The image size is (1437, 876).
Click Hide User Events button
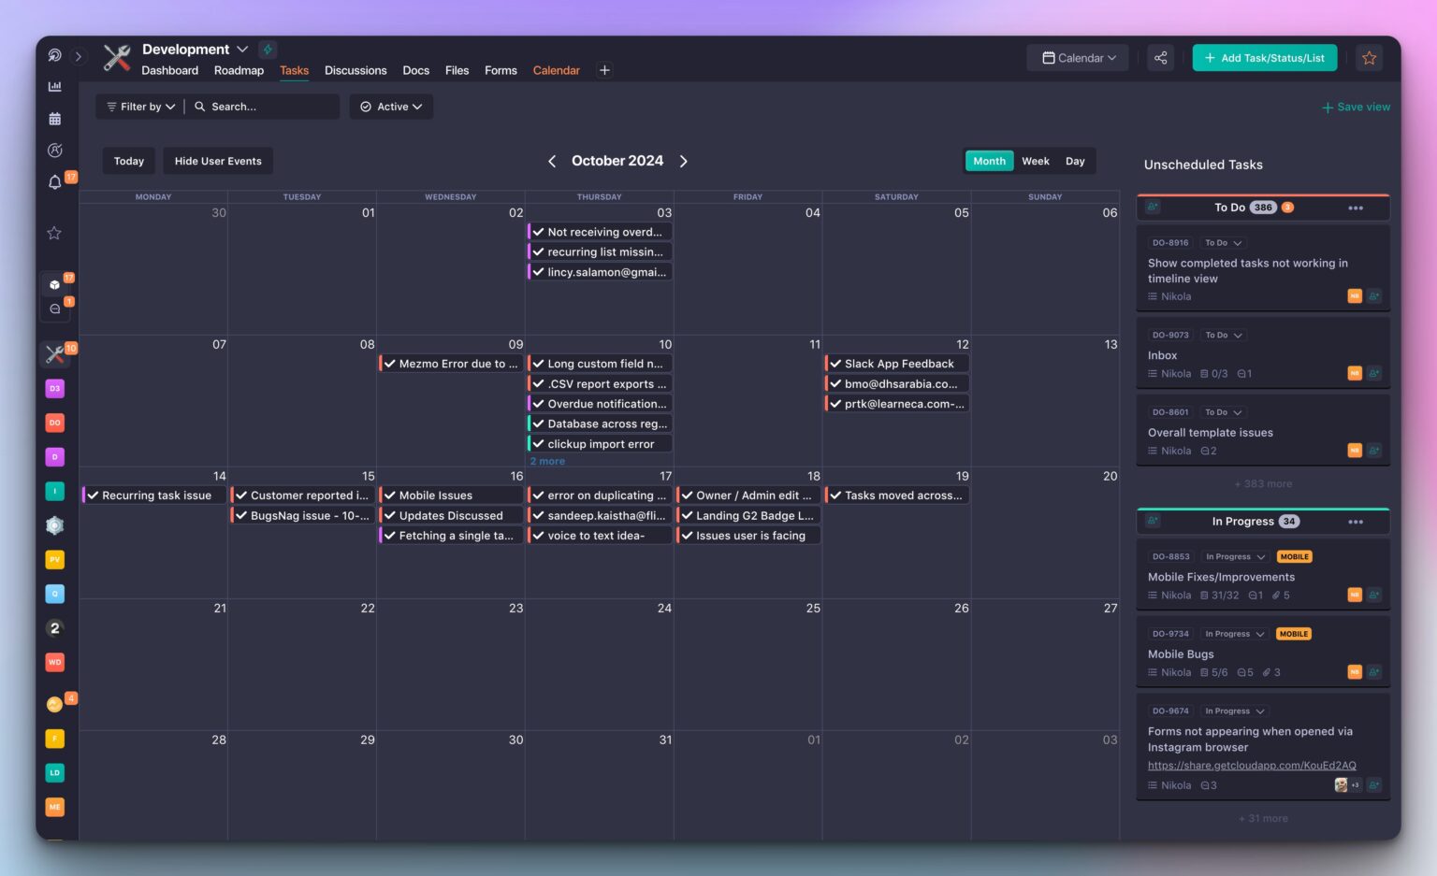[218, 161]
